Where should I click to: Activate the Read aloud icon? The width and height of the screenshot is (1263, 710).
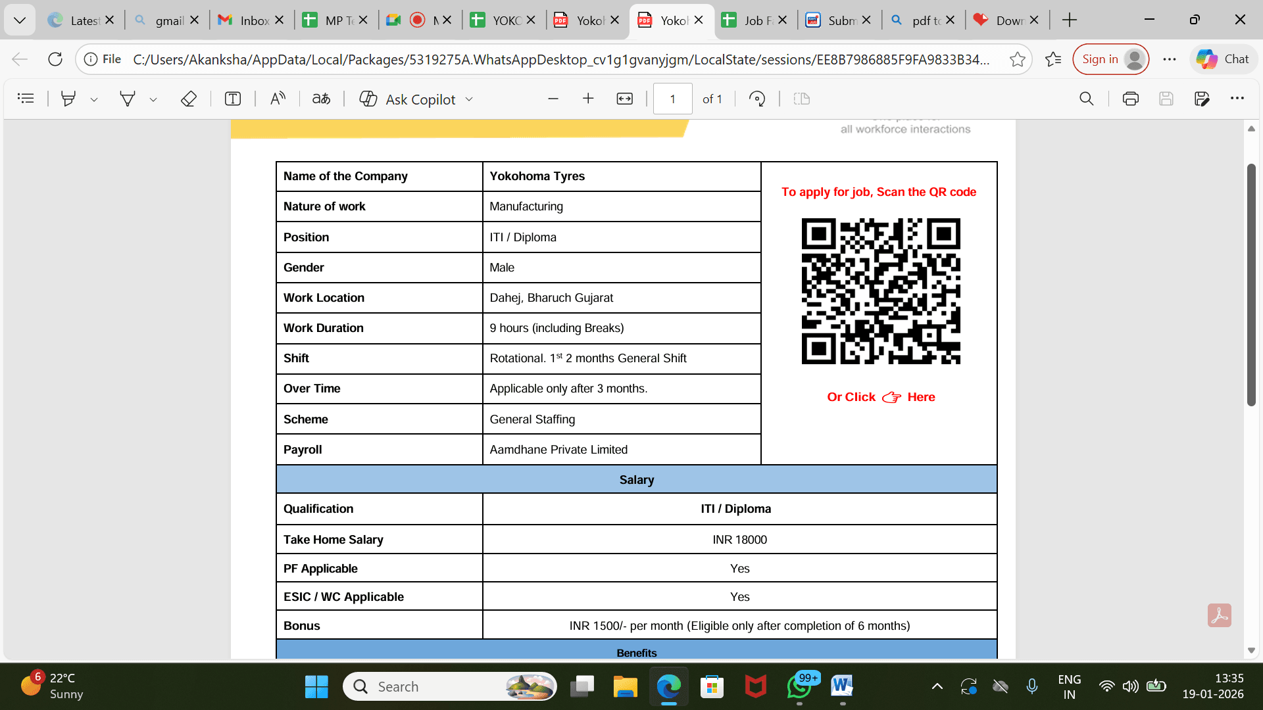[x=278, y=99]
